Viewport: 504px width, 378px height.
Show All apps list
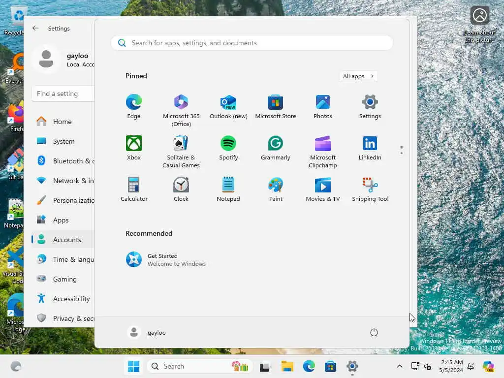[358, 76]
